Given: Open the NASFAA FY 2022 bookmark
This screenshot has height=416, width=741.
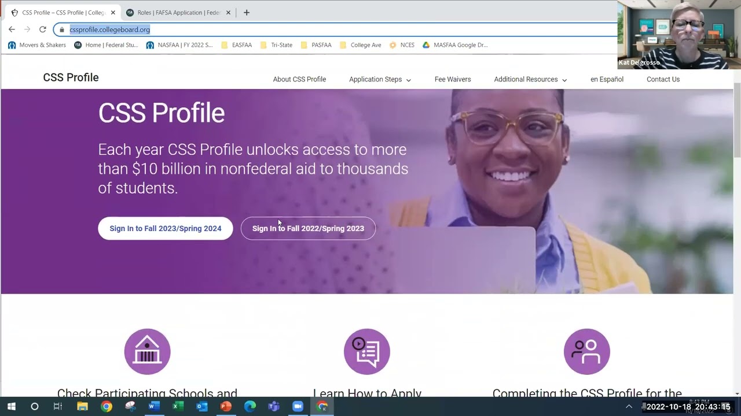Looking at the screenshot, I should [179, 45].
